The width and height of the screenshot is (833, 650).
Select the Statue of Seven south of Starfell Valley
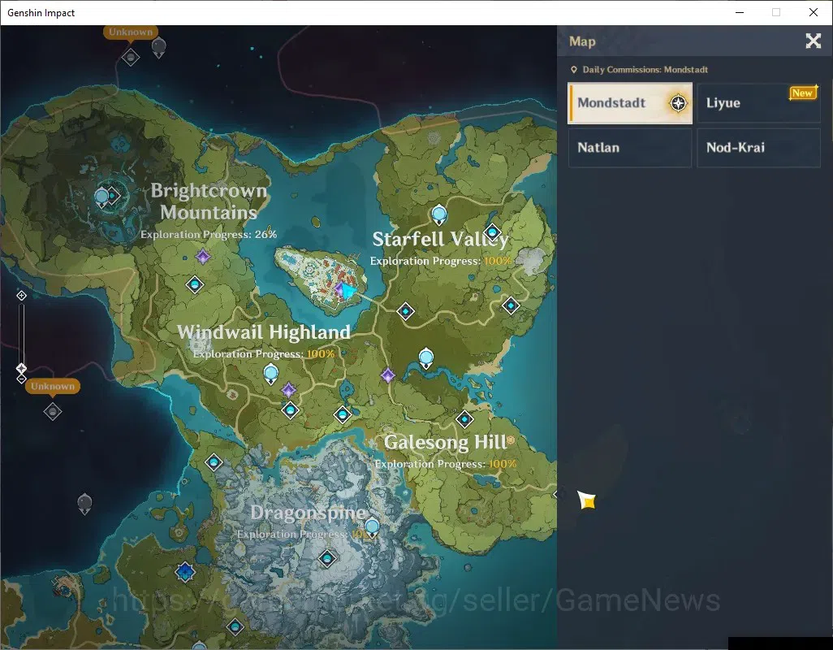(426, 359)
